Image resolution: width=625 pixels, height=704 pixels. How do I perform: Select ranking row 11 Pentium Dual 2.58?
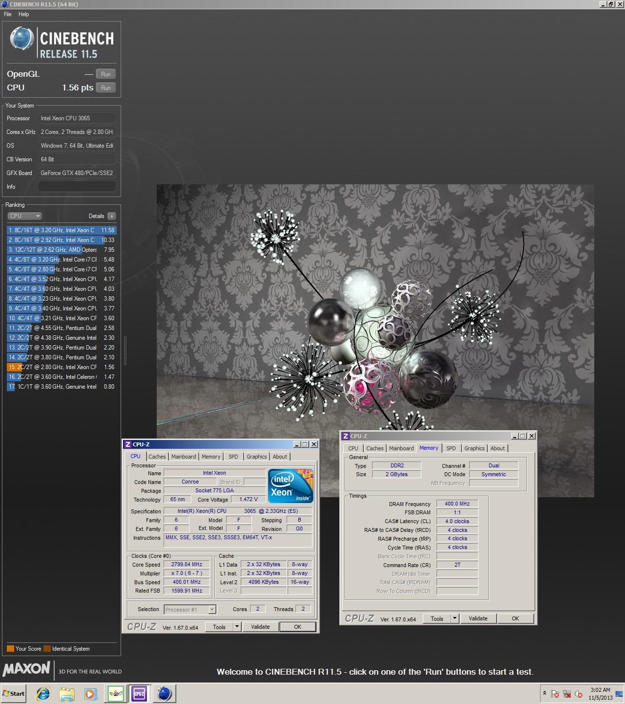click(x=62, y=328)
